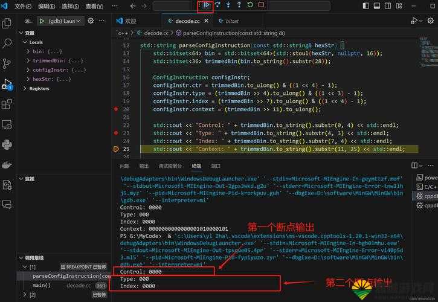Expand thread [2] in call stack

coord(25,295)
